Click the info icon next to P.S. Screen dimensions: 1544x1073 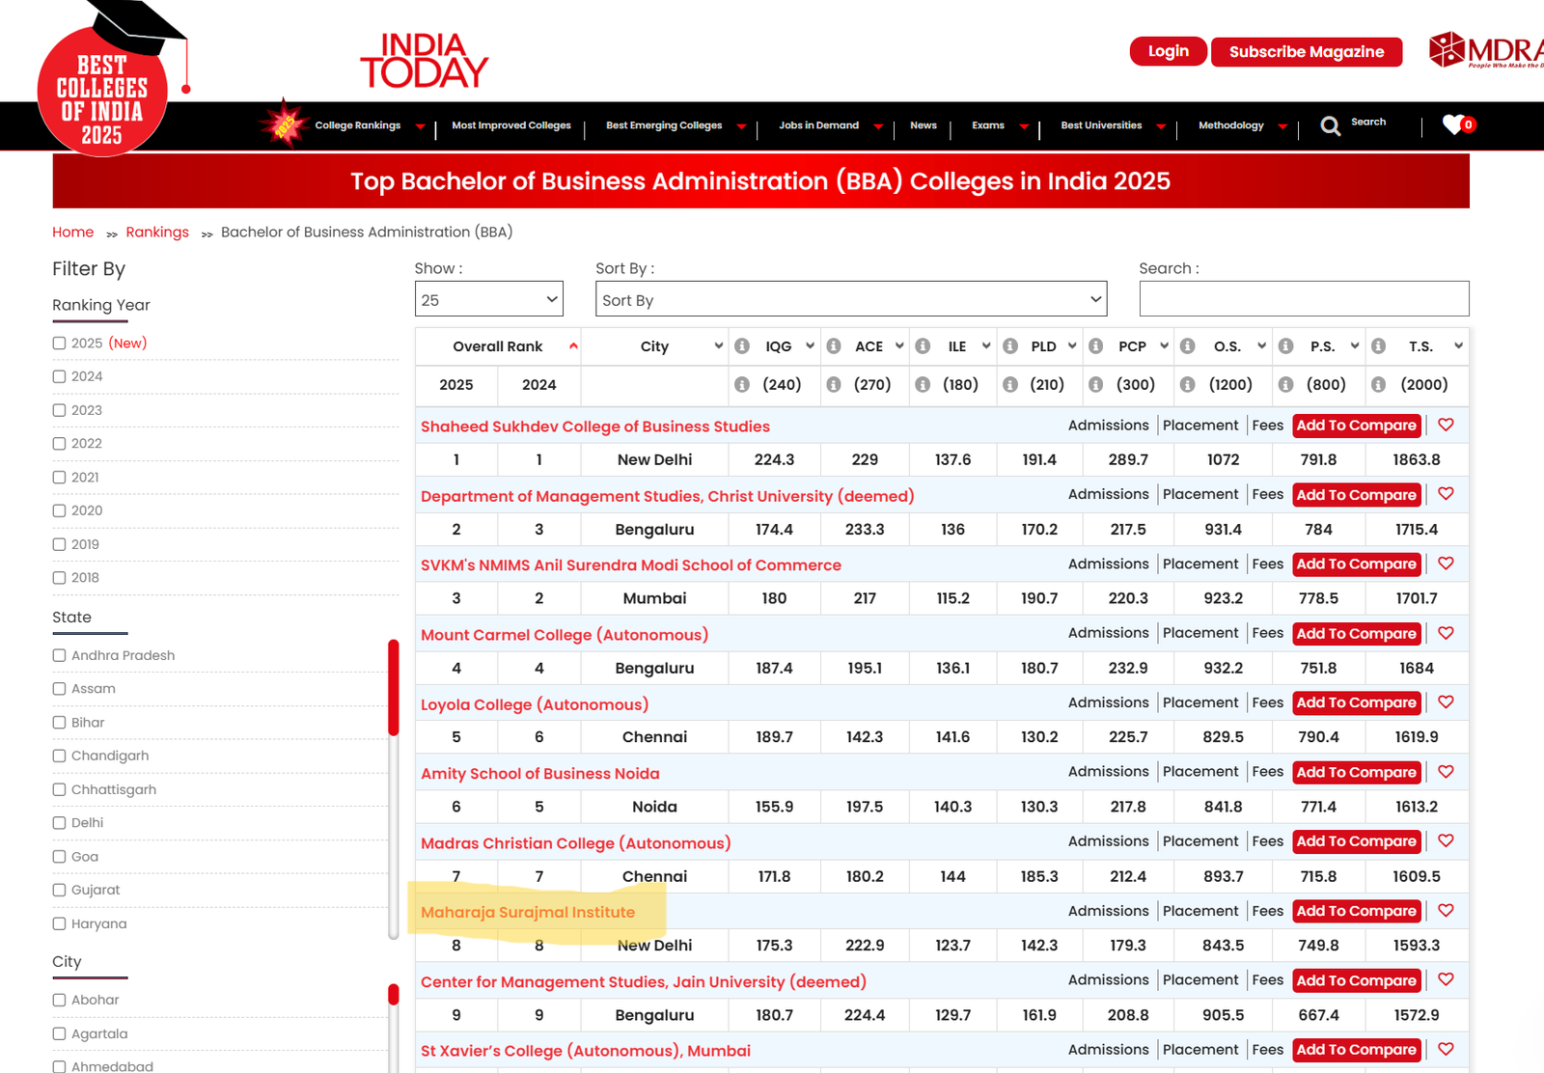point(1285,346)
